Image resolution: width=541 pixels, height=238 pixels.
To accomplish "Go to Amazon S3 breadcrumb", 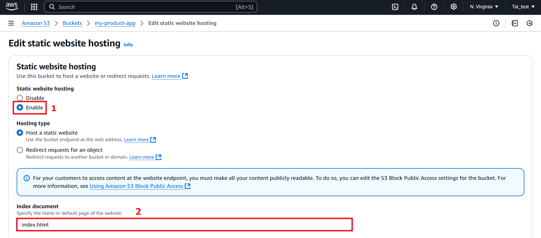I will 36,23.
